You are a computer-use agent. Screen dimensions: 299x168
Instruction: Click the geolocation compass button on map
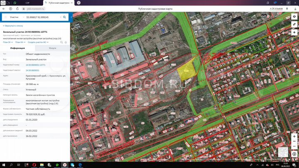tap(294, 154)
